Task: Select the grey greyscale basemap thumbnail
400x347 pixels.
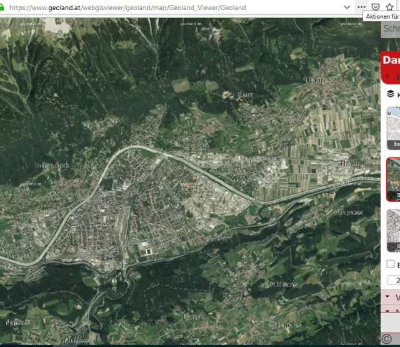Action: click(392, 230)
